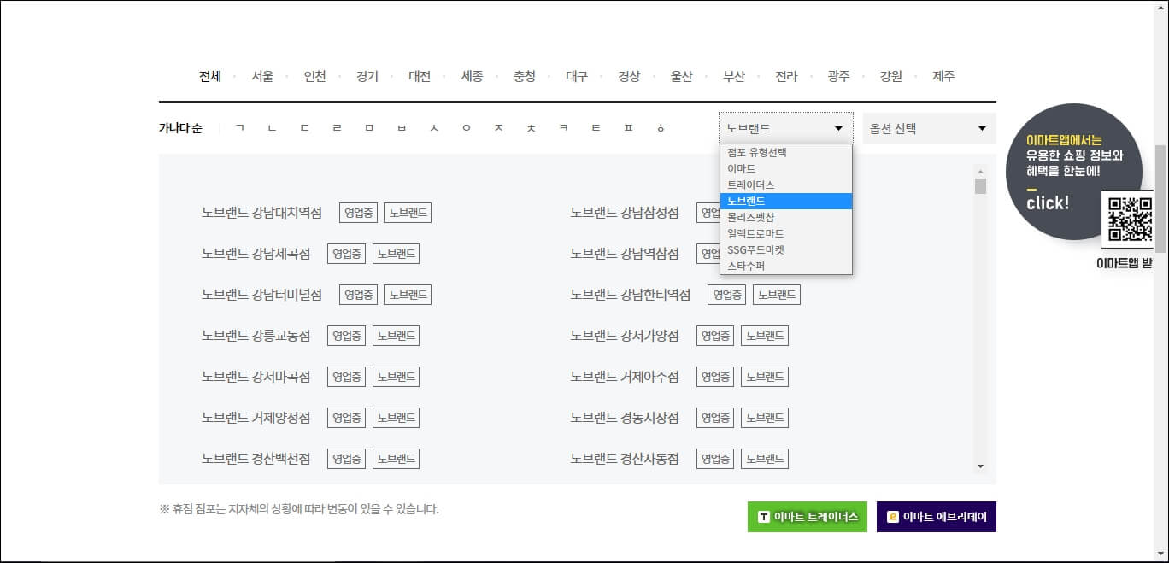The height and width of the screenshot is (563, 1169).
Task: Filter stores by consonant ㅅ
Action: 434,128
